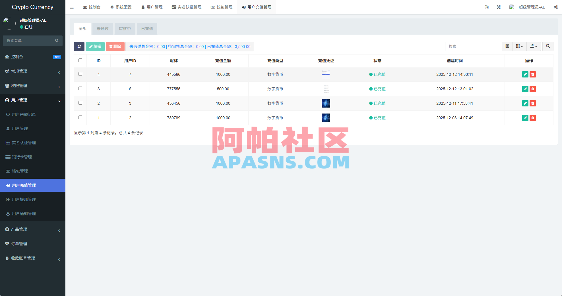Delete recharge record ID 4
Image resolution: width=562 pixels, height=296 pixels.
pos(533,74)
